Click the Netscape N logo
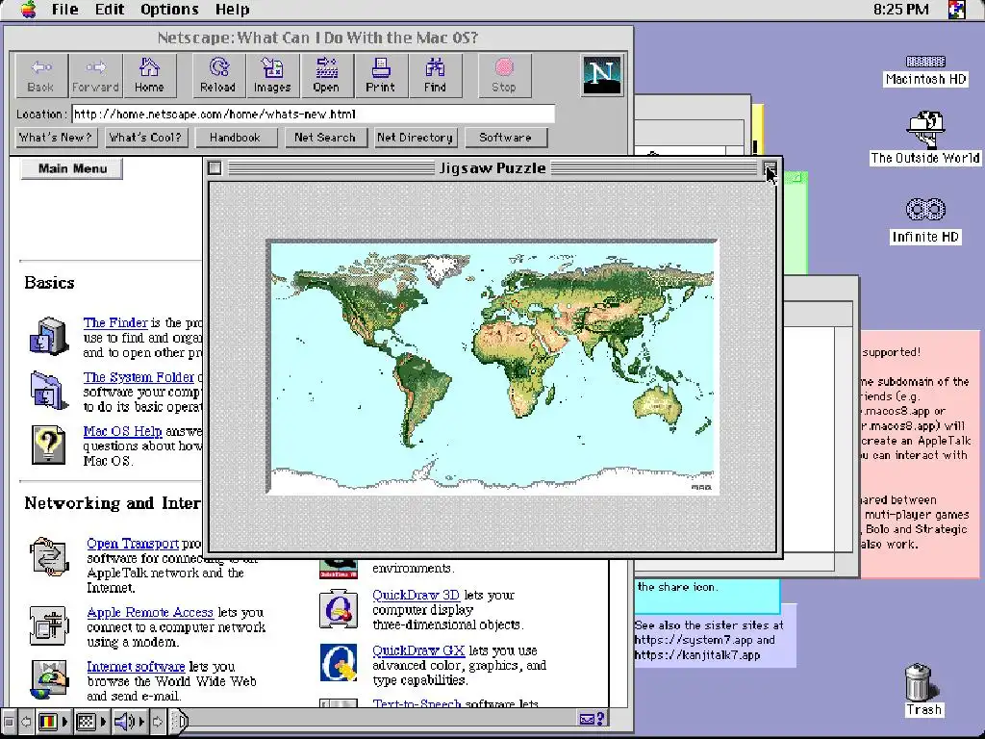Viewport: 985px width, 739px height. pyautogui.click(x=602, y=75)
